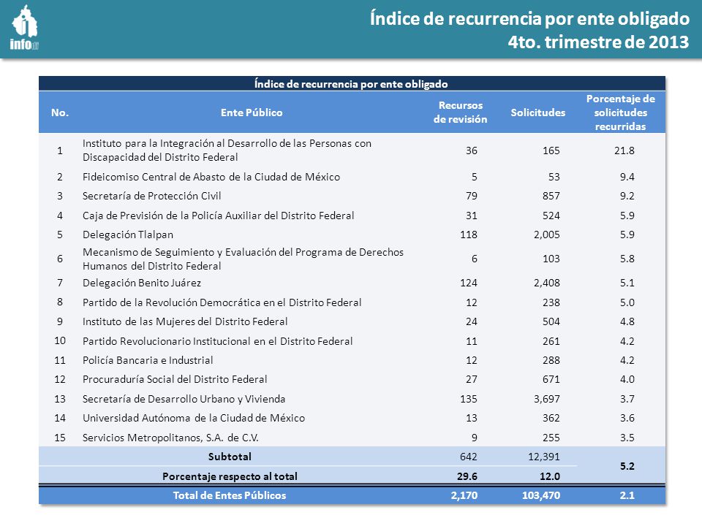Select the 'Solicitudes' column header
Screen dimensions: 702x526
click(538, 113)
